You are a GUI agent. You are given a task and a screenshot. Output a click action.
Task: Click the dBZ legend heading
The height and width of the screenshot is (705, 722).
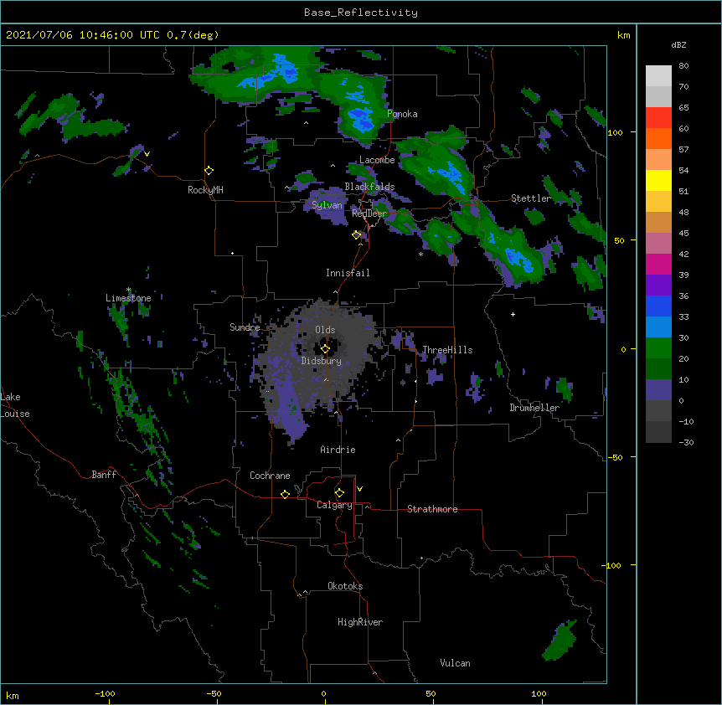point(678,44)
